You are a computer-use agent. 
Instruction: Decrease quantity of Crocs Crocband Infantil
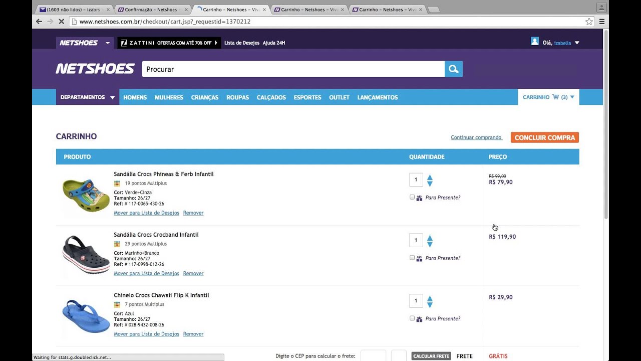[430, 244]
